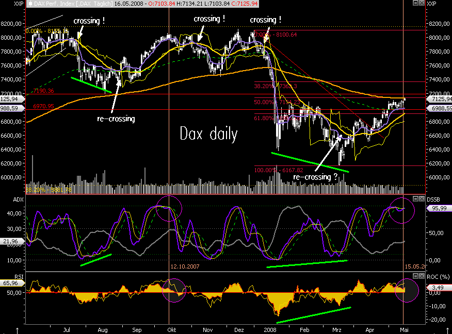The height and width of the screenshot is (334, 452).
Task: Click the 12.10.2007 date marker label
Action: [185, 266]
